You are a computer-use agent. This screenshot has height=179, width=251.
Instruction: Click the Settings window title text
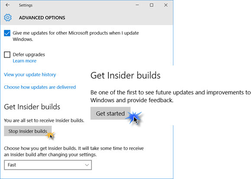26,5
